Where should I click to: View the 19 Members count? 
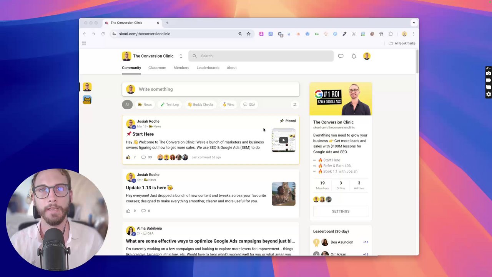pos(322,185)
